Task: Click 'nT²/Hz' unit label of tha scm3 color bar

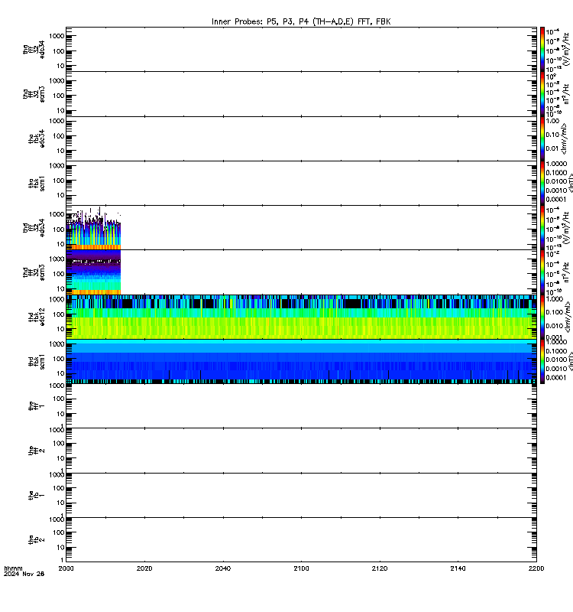Action: coord(567,94)
